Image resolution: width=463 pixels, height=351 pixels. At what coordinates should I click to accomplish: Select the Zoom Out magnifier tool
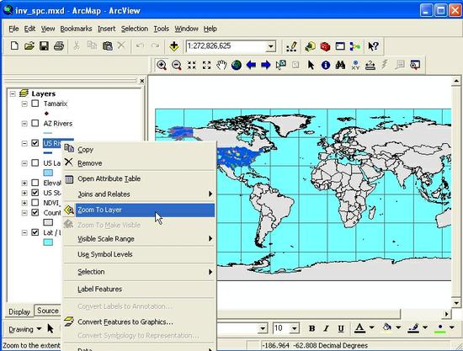[177, 65]
